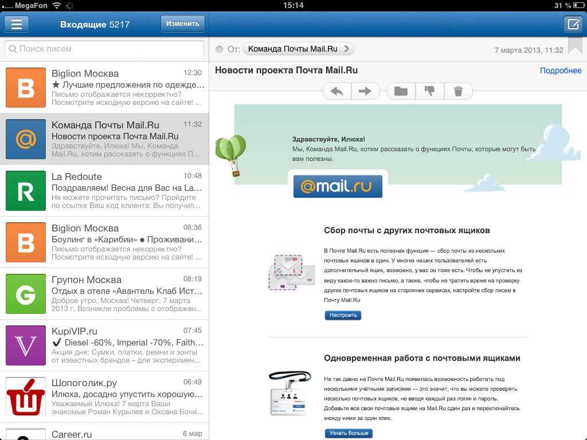Click heading Одновременная работа с почтовыми ящиками

coord(422,358)
